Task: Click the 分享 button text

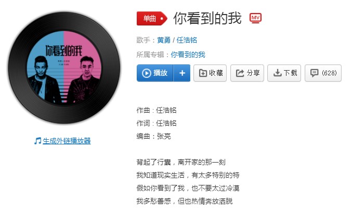Action: 253,73
